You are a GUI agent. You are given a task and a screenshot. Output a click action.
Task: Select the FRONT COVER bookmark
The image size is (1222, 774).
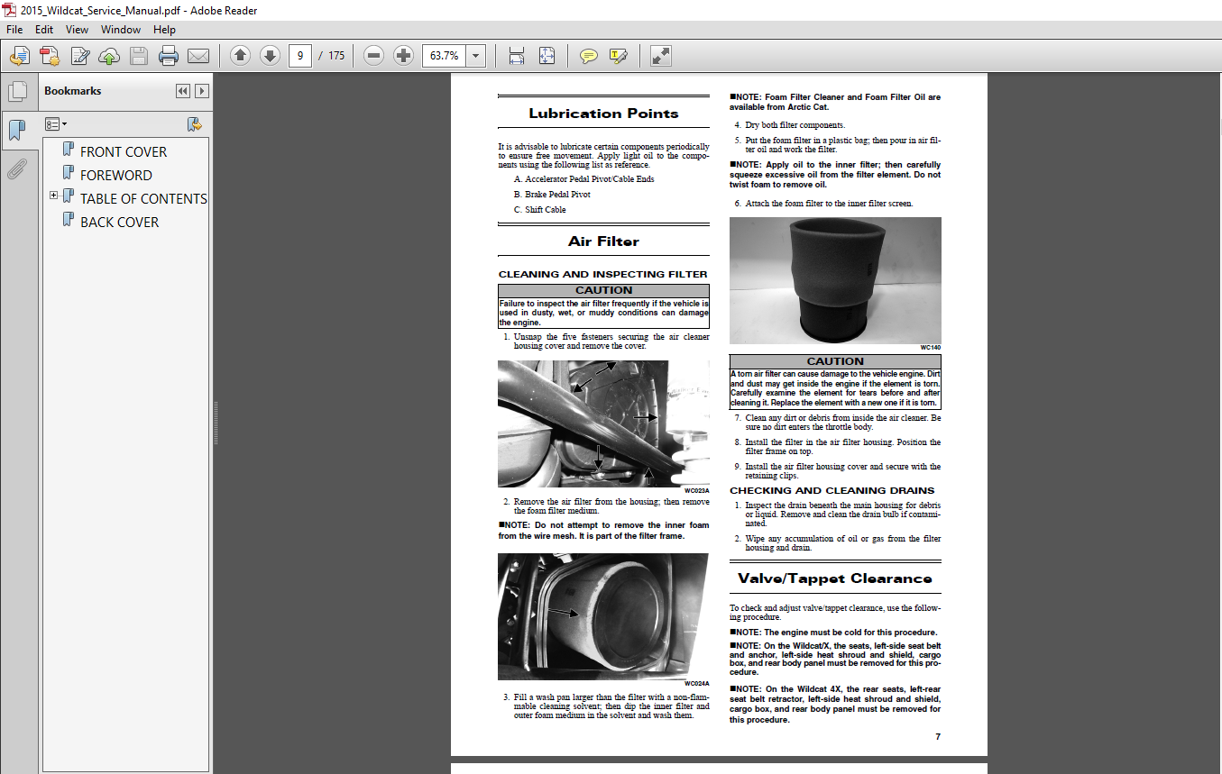124,152
